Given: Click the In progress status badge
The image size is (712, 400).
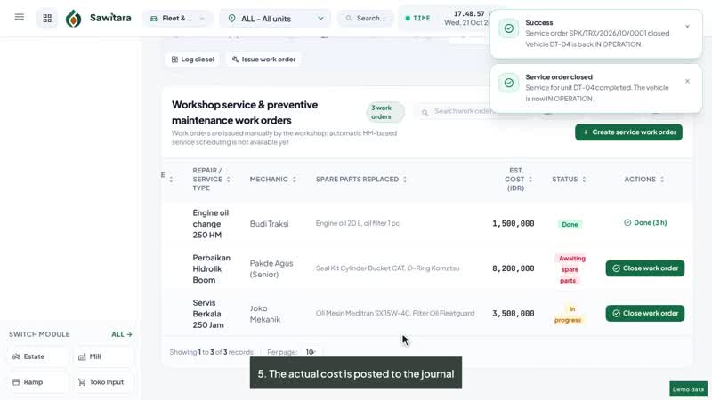Looking at the screenshot, I should tap(568, 315).
